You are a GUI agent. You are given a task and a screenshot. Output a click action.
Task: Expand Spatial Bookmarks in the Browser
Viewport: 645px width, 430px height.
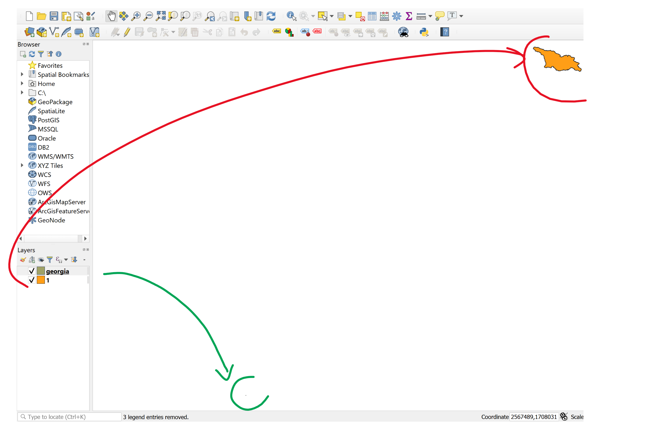(22, 74)
